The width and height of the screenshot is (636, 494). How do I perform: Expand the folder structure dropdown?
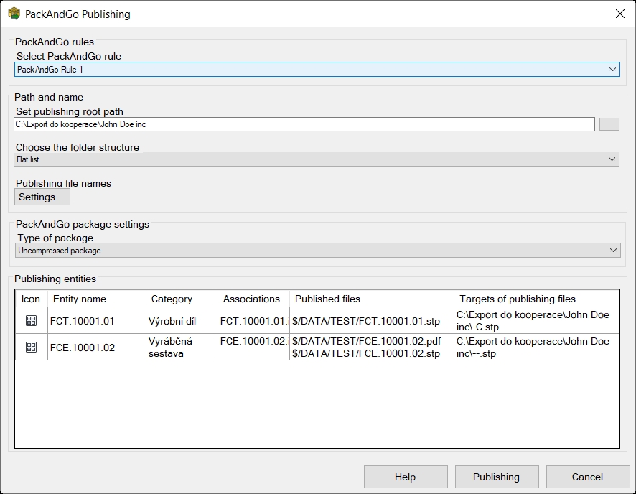point(317,159)
